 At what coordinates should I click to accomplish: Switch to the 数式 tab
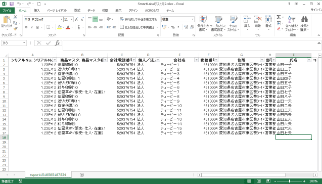(77, 11)
